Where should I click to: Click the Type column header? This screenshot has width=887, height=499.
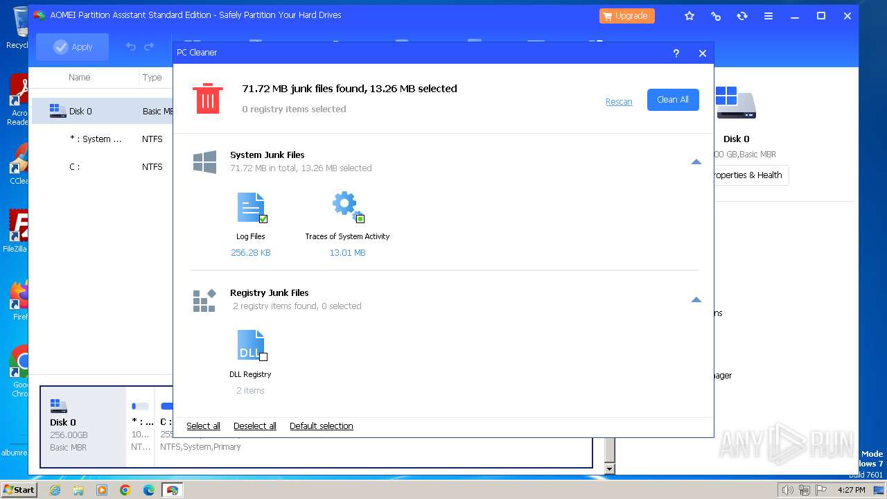click(x=152, y=77)
